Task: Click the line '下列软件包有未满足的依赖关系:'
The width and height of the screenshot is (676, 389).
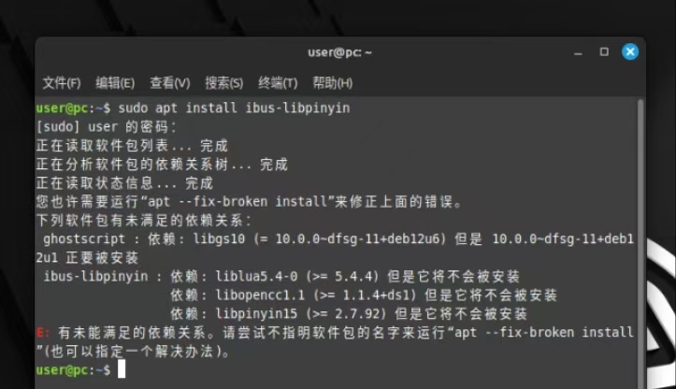Action: click(144, 221)
